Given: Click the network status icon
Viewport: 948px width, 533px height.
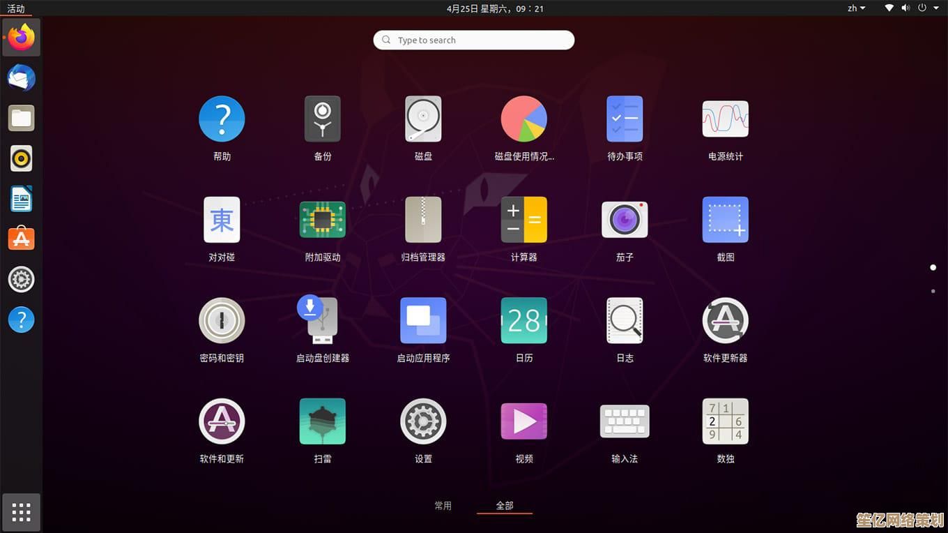Looking at the screenshot, I should 889,8.
